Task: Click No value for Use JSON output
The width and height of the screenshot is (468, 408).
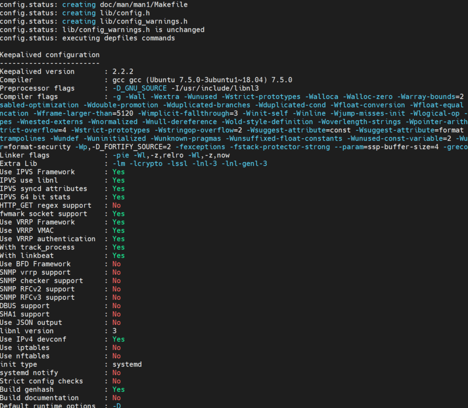Action: [x=117, y=322]
